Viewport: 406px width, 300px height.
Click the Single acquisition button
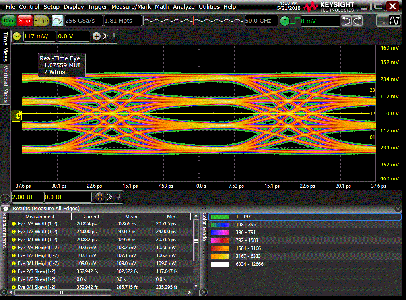click(41, 21)
